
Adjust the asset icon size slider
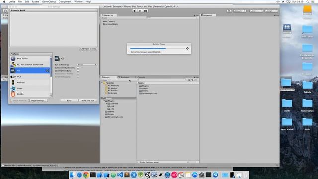(192, 162)
